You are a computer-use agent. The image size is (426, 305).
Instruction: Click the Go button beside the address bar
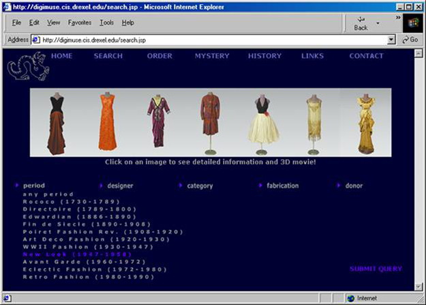point(410,40)
